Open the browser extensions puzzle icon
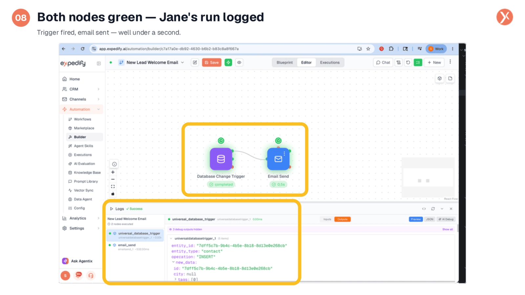Image resolution: width=525 pixels, height=295 pixels. click(391, 49)
